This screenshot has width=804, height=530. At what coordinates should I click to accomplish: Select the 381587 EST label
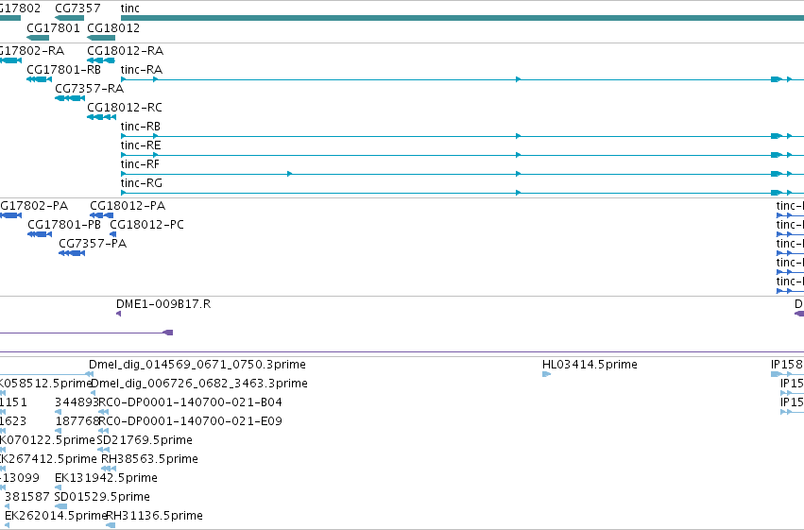pyautogui.click(x=27, y=497)
